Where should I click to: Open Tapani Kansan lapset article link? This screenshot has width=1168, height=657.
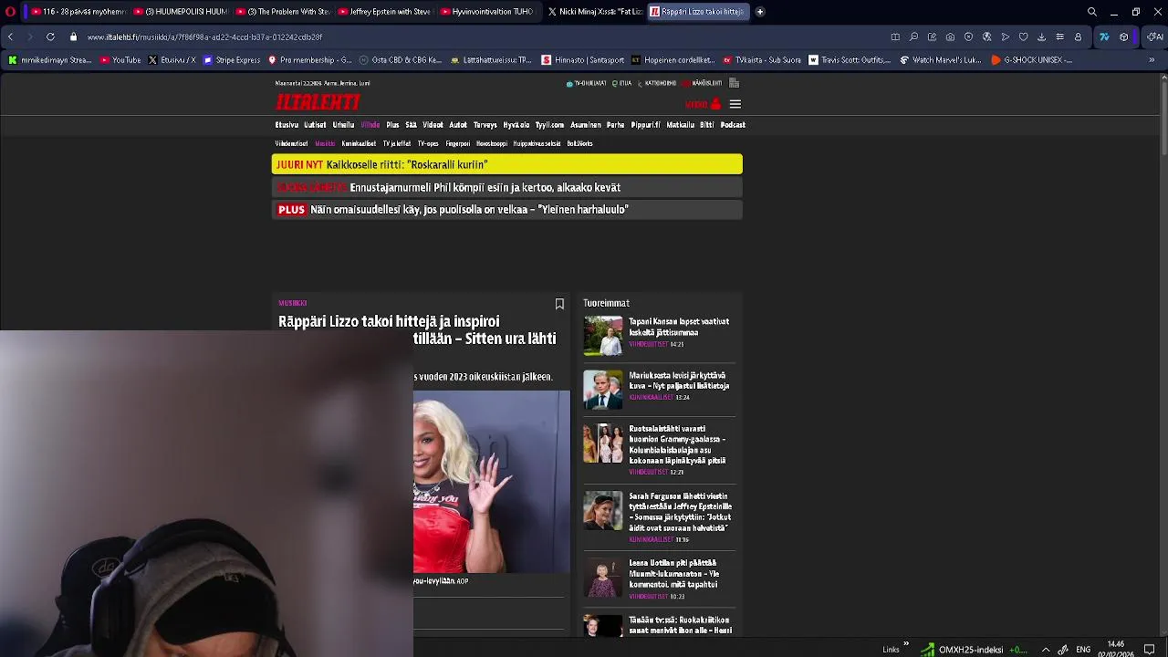tap(679, 327)
